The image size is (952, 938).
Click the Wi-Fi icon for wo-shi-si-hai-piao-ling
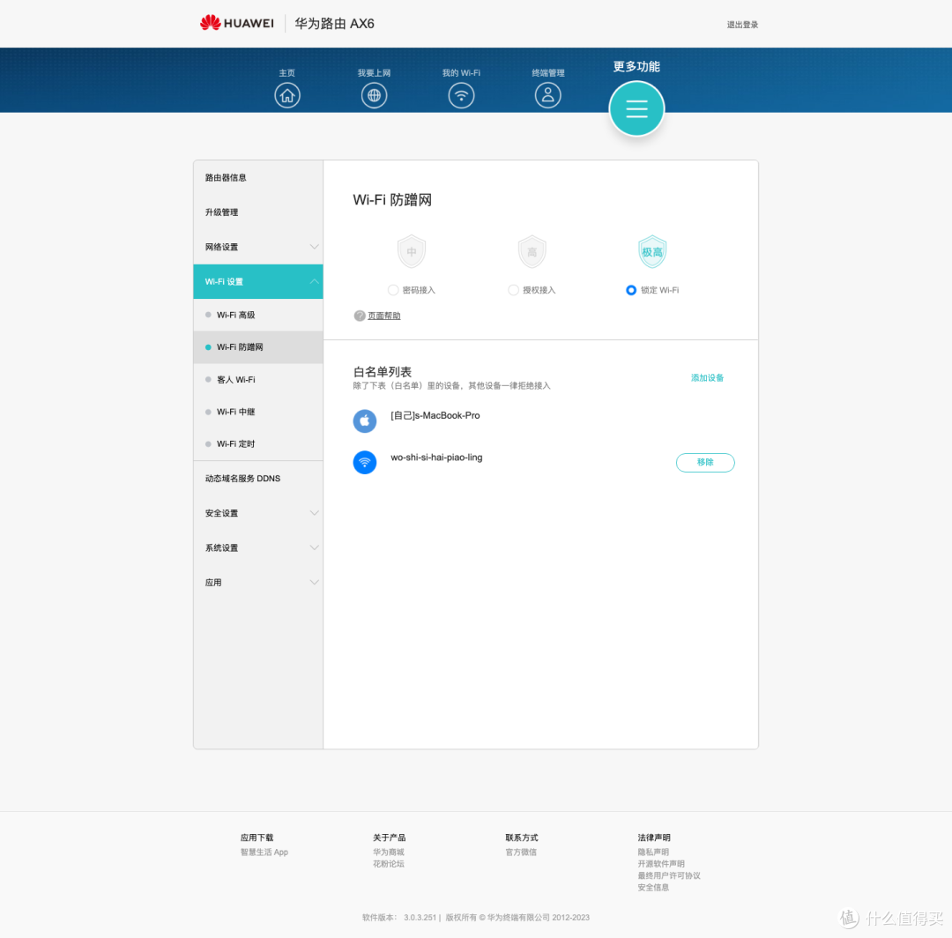(365, 462)
